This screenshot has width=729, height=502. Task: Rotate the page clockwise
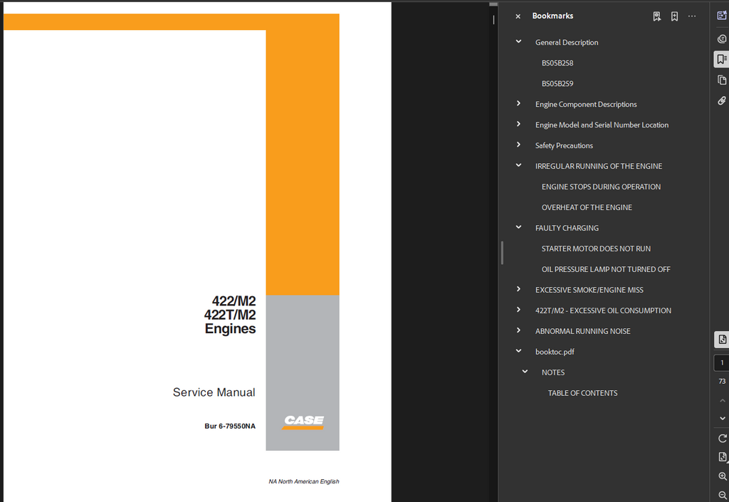(722, 439)
